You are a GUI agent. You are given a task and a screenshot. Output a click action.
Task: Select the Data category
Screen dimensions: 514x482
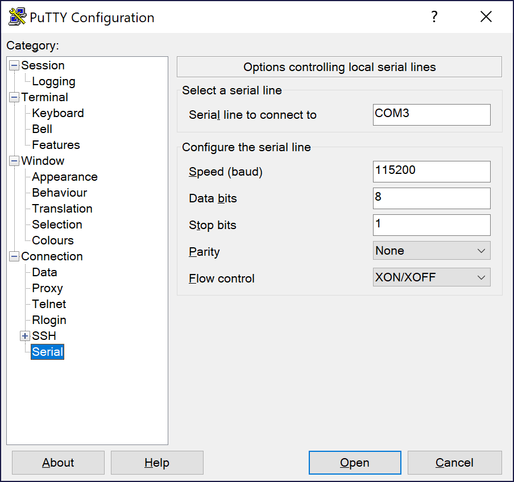point(44,272)
